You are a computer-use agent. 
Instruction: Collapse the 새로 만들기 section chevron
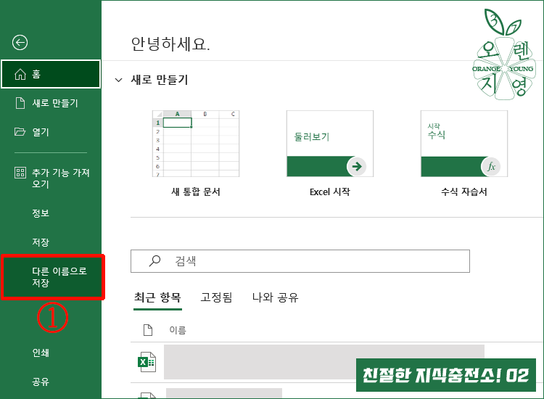119,80
